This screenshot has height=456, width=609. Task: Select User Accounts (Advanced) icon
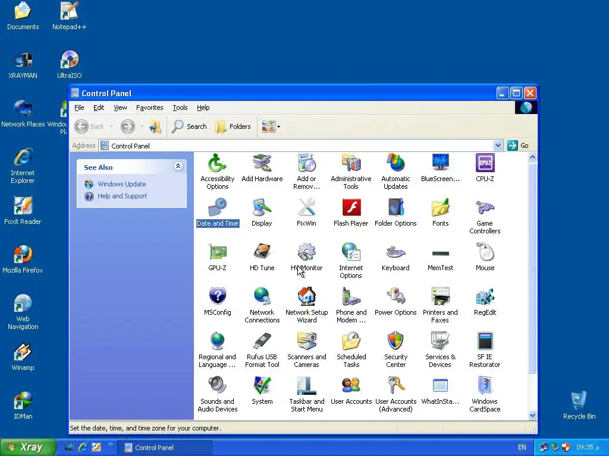[395, 394]
